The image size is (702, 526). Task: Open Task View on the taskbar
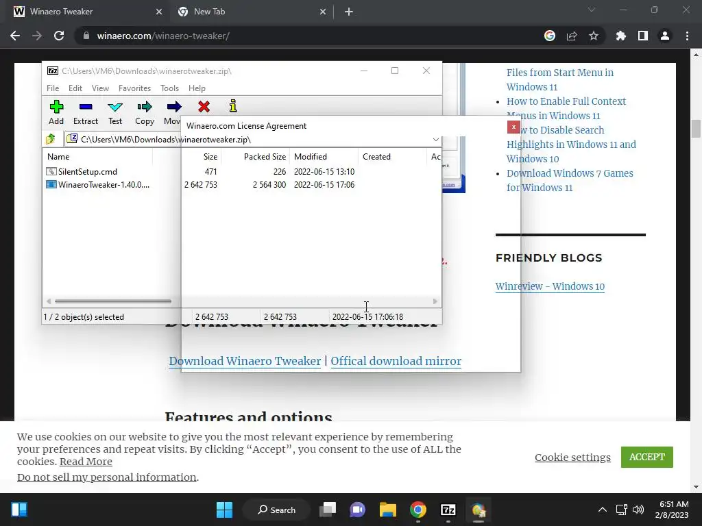tap(328, 510)
